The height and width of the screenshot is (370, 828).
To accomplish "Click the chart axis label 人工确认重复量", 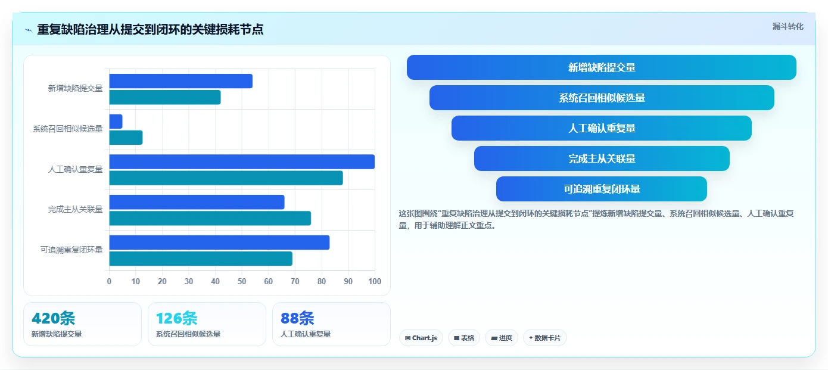I will click(x=76, y=169).
